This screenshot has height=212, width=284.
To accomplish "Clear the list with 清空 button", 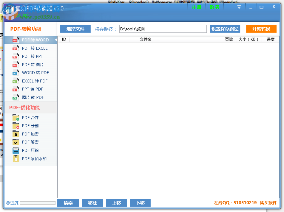I will [x=68, y=203].
